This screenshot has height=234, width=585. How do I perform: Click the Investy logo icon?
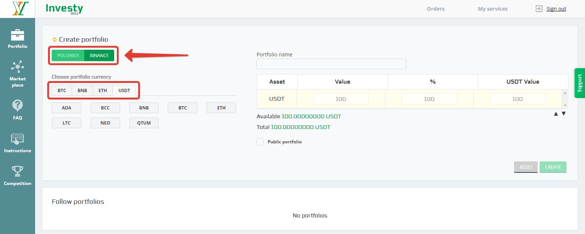pos(20,8)
